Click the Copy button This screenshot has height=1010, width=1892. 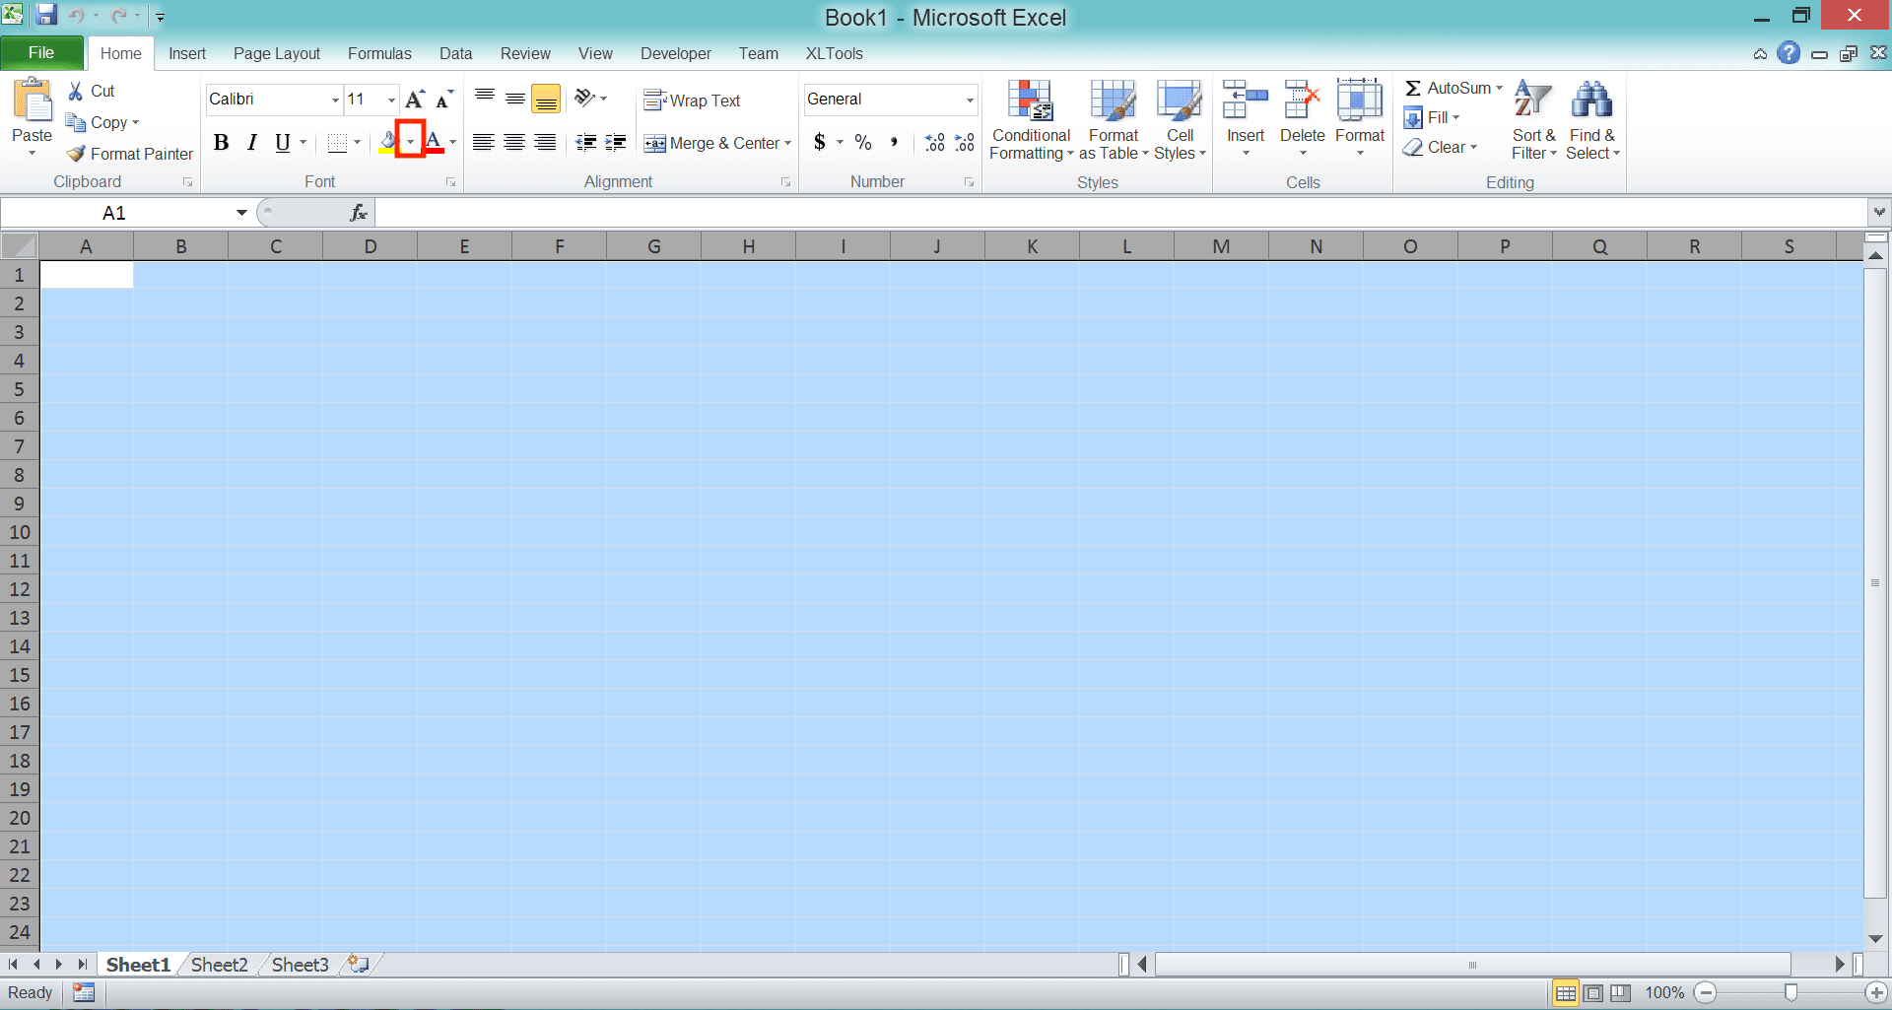tap(102, 122)
